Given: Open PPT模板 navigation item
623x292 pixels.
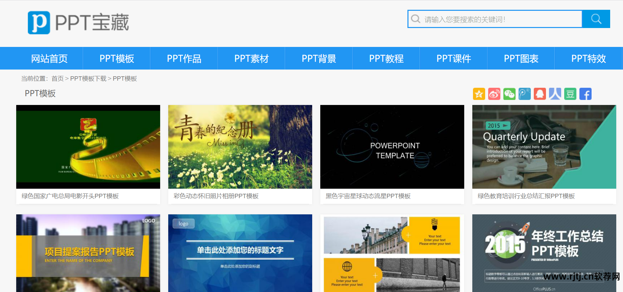Looking at the screenshot, I should pos(117,58).
